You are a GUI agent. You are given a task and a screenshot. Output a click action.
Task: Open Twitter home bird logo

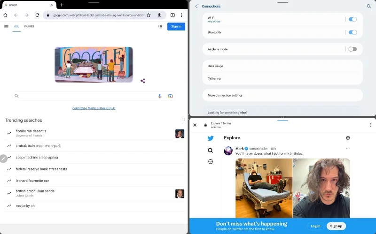point(211,138)
